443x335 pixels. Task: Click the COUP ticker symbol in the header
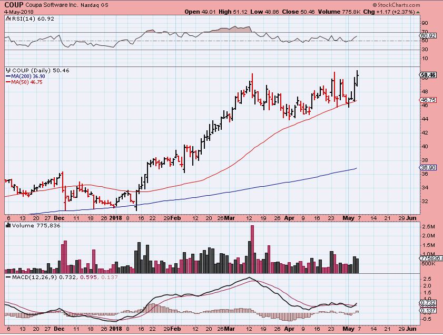[x=14, y=5]
